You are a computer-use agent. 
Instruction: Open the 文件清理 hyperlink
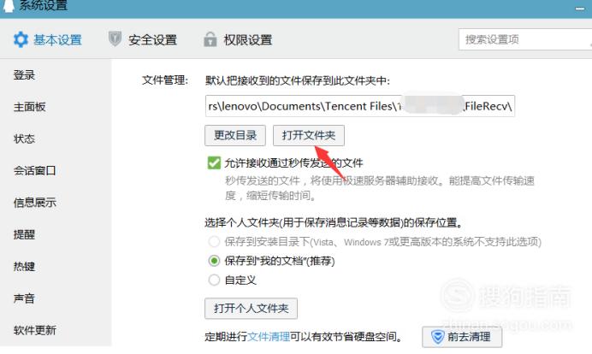pos(269,337)
